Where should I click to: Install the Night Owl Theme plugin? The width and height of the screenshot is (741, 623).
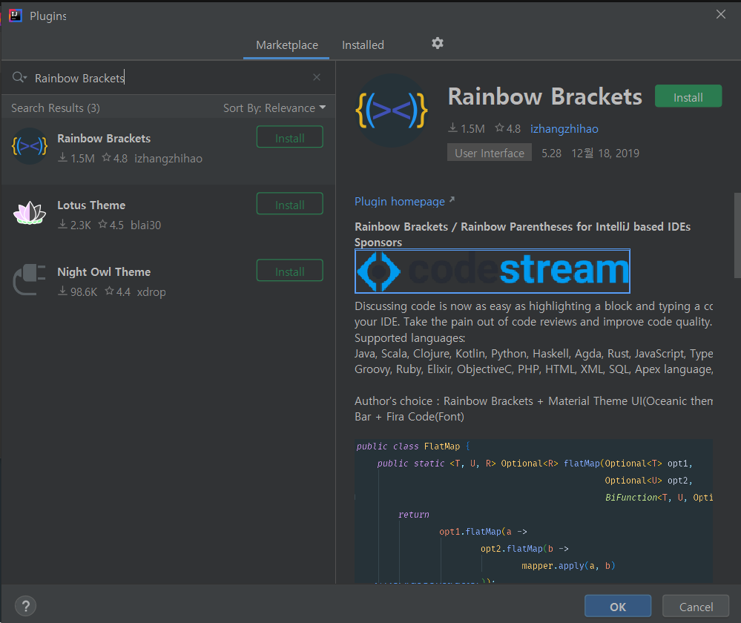290,271
